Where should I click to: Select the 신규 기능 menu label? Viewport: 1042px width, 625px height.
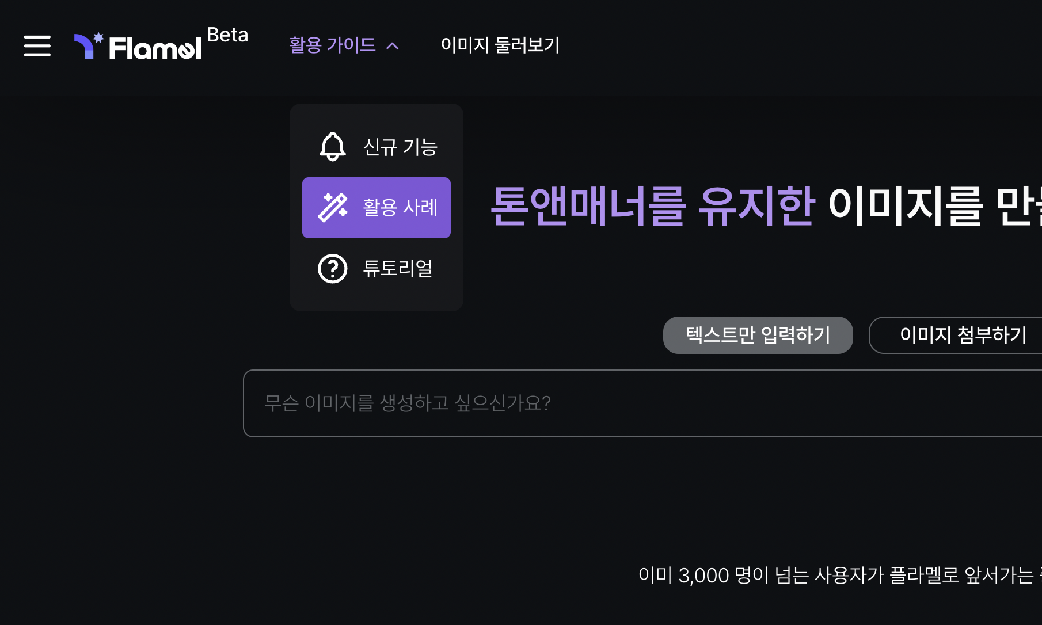click(400, 147)
